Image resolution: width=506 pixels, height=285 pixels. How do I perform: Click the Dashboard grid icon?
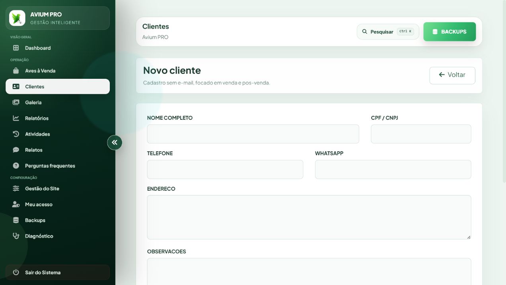[16, 48]
